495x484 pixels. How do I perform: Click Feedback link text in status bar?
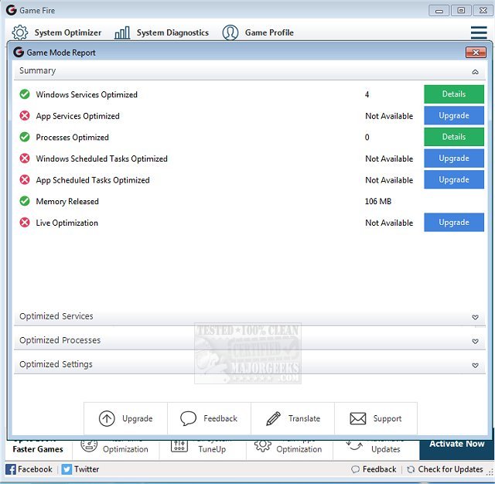pyautogui.click(x=380, y=469)
